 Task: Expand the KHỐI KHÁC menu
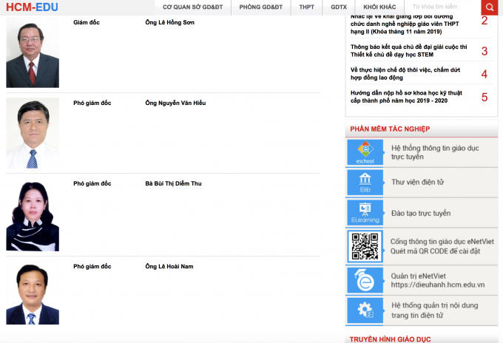(x=379, y=7)
